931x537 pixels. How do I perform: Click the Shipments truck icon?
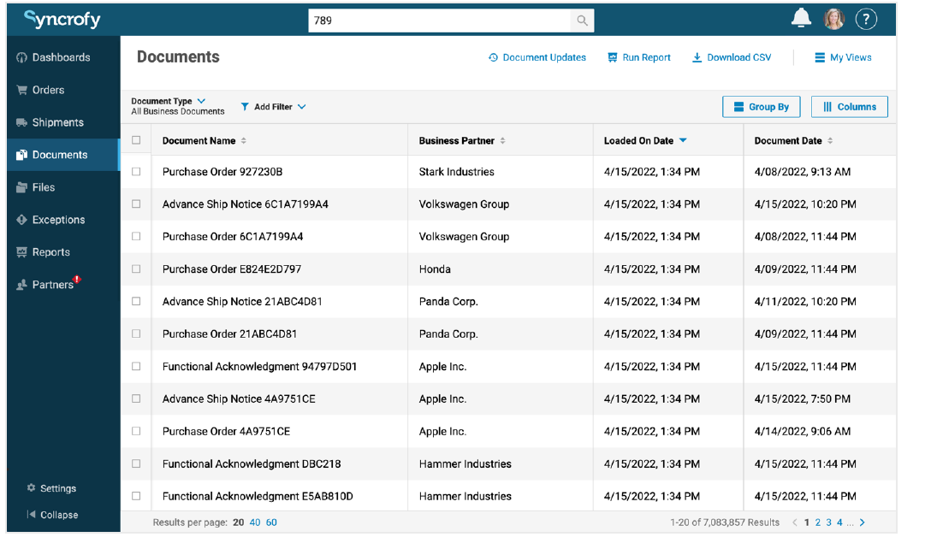pyautogui.click(x=22, y=123)
